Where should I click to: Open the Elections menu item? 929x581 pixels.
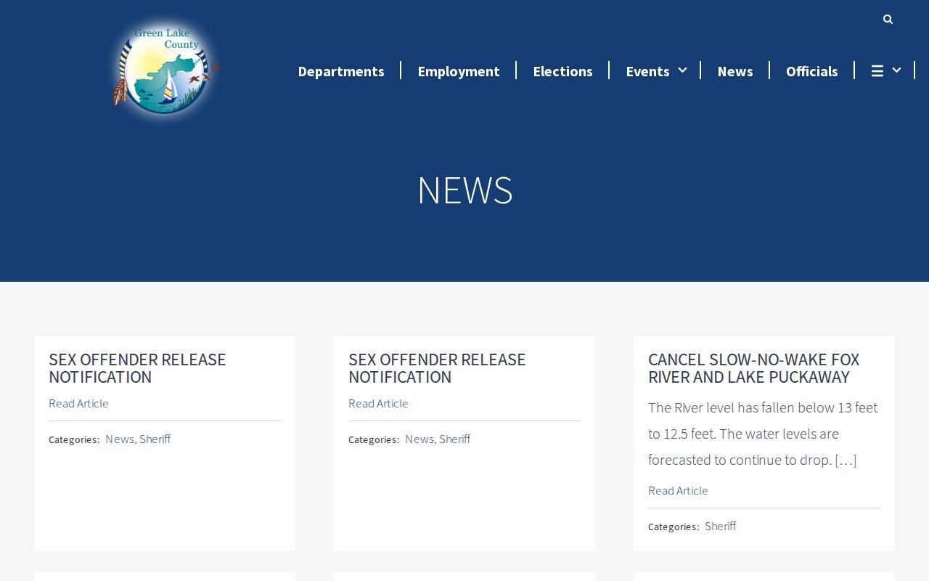coord(562,71)
